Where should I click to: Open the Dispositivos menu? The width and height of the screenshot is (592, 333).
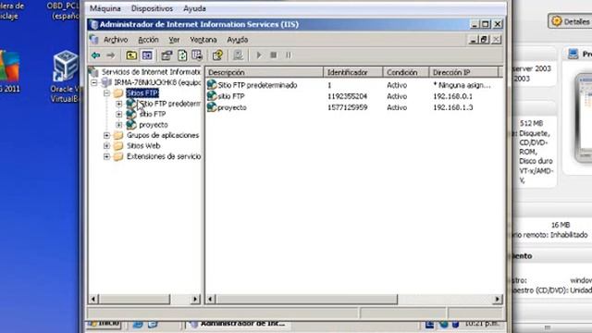pyautogui.click(x=152, y=8)
